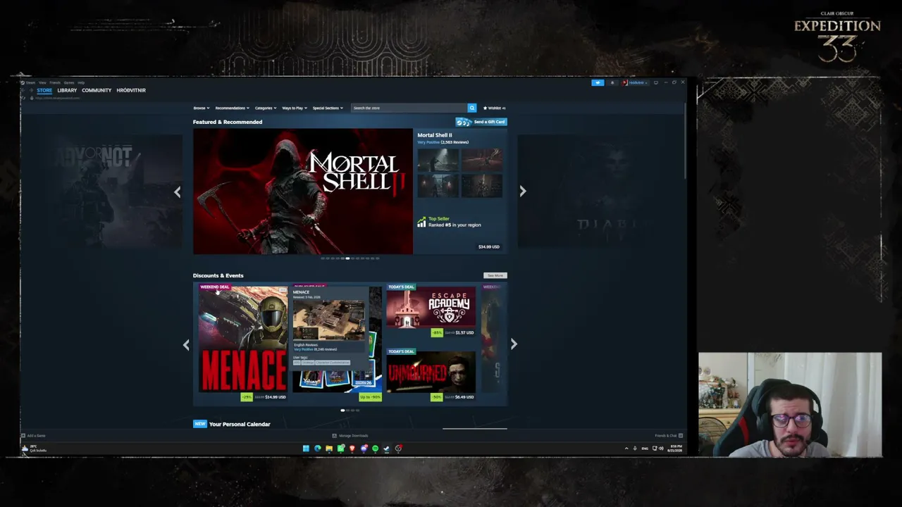Open the Steam menu in title bar
This screenshot has width=902, height=507.
(x=30, y=82)
